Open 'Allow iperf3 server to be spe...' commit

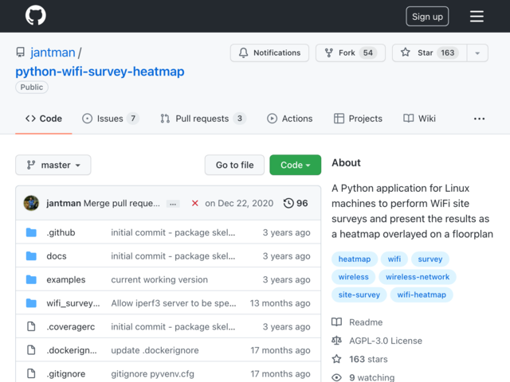(x=174, y=303)
